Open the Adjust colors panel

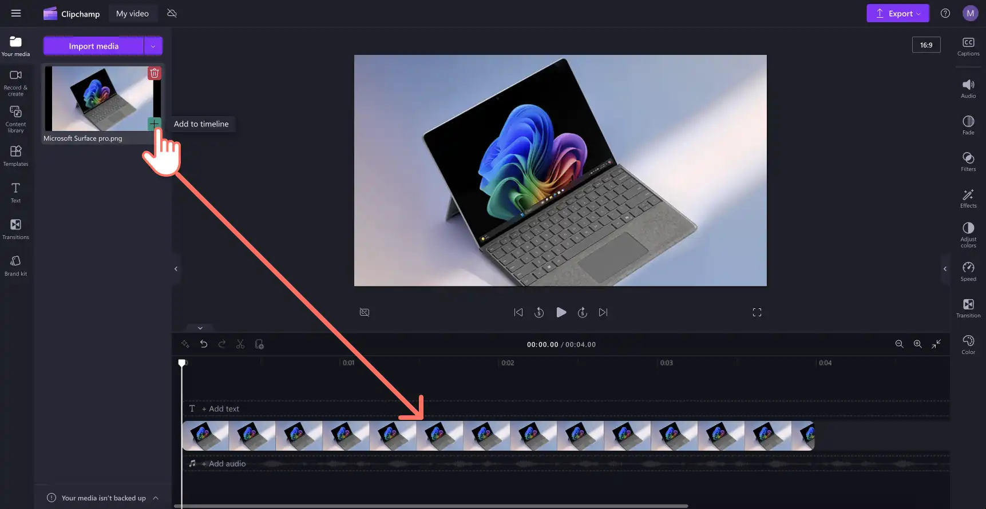point(968,235)
